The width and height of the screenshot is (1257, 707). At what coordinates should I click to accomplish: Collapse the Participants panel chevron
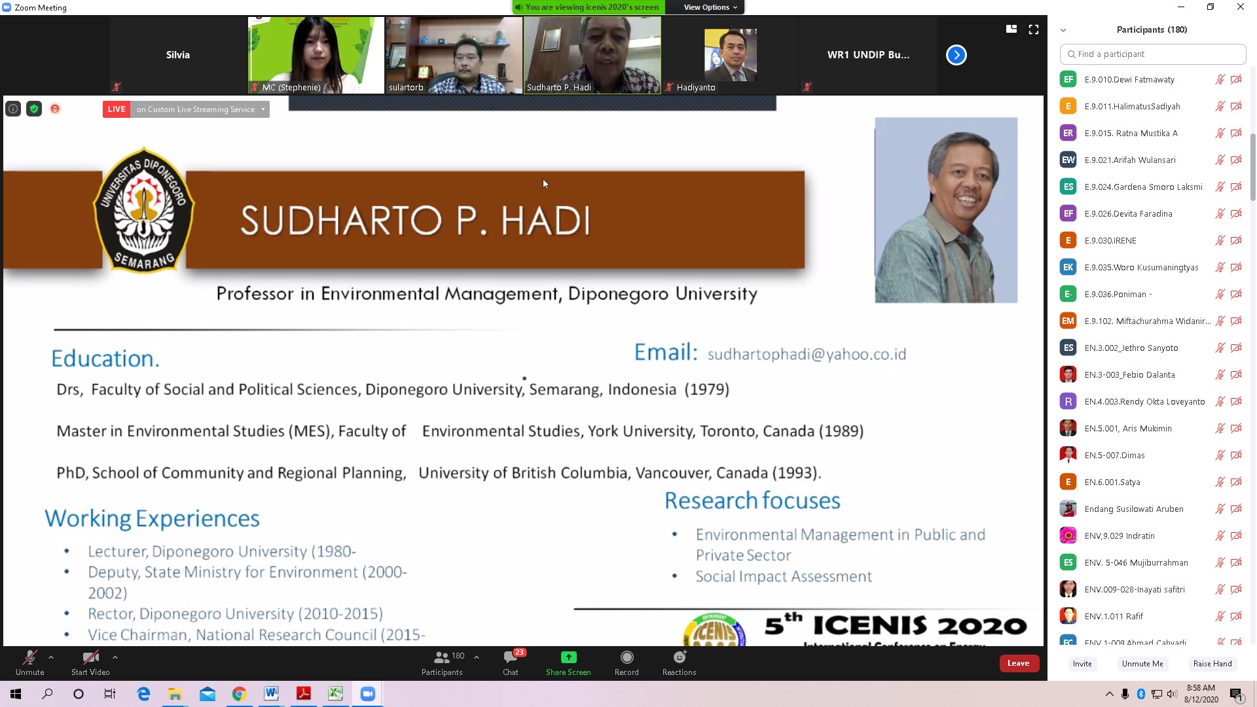pos(1063,30)
